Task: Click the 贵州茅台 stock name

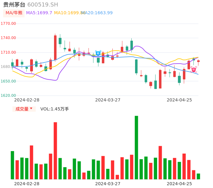Action: [14, 5]
